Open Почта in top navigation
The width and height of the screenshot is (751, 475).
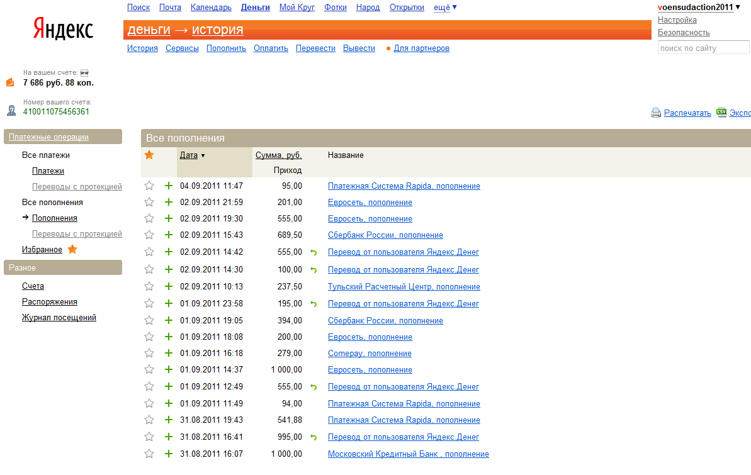170,7
